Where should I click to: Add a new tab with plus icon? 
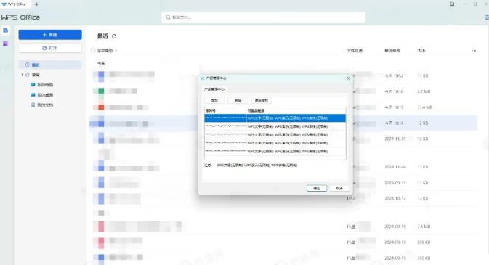tap(36, 4)
